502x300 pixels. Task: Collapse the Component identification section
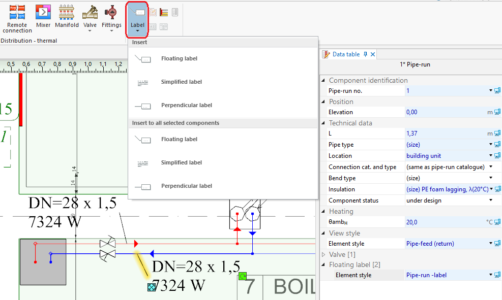[x=323, y=81]
